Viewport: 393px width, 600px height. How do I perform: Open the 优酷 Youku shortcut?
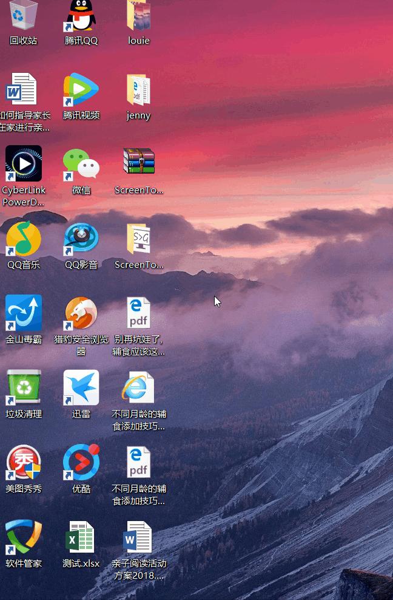click(81, 462)
